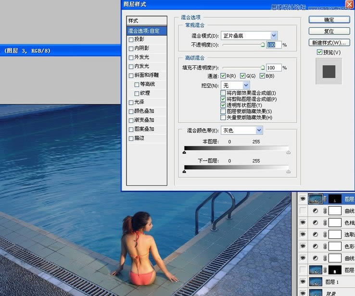Open the 混合模式 blend mode dropdown
The height and width of the screenshot is (296, 355).
tap(274, 36)
